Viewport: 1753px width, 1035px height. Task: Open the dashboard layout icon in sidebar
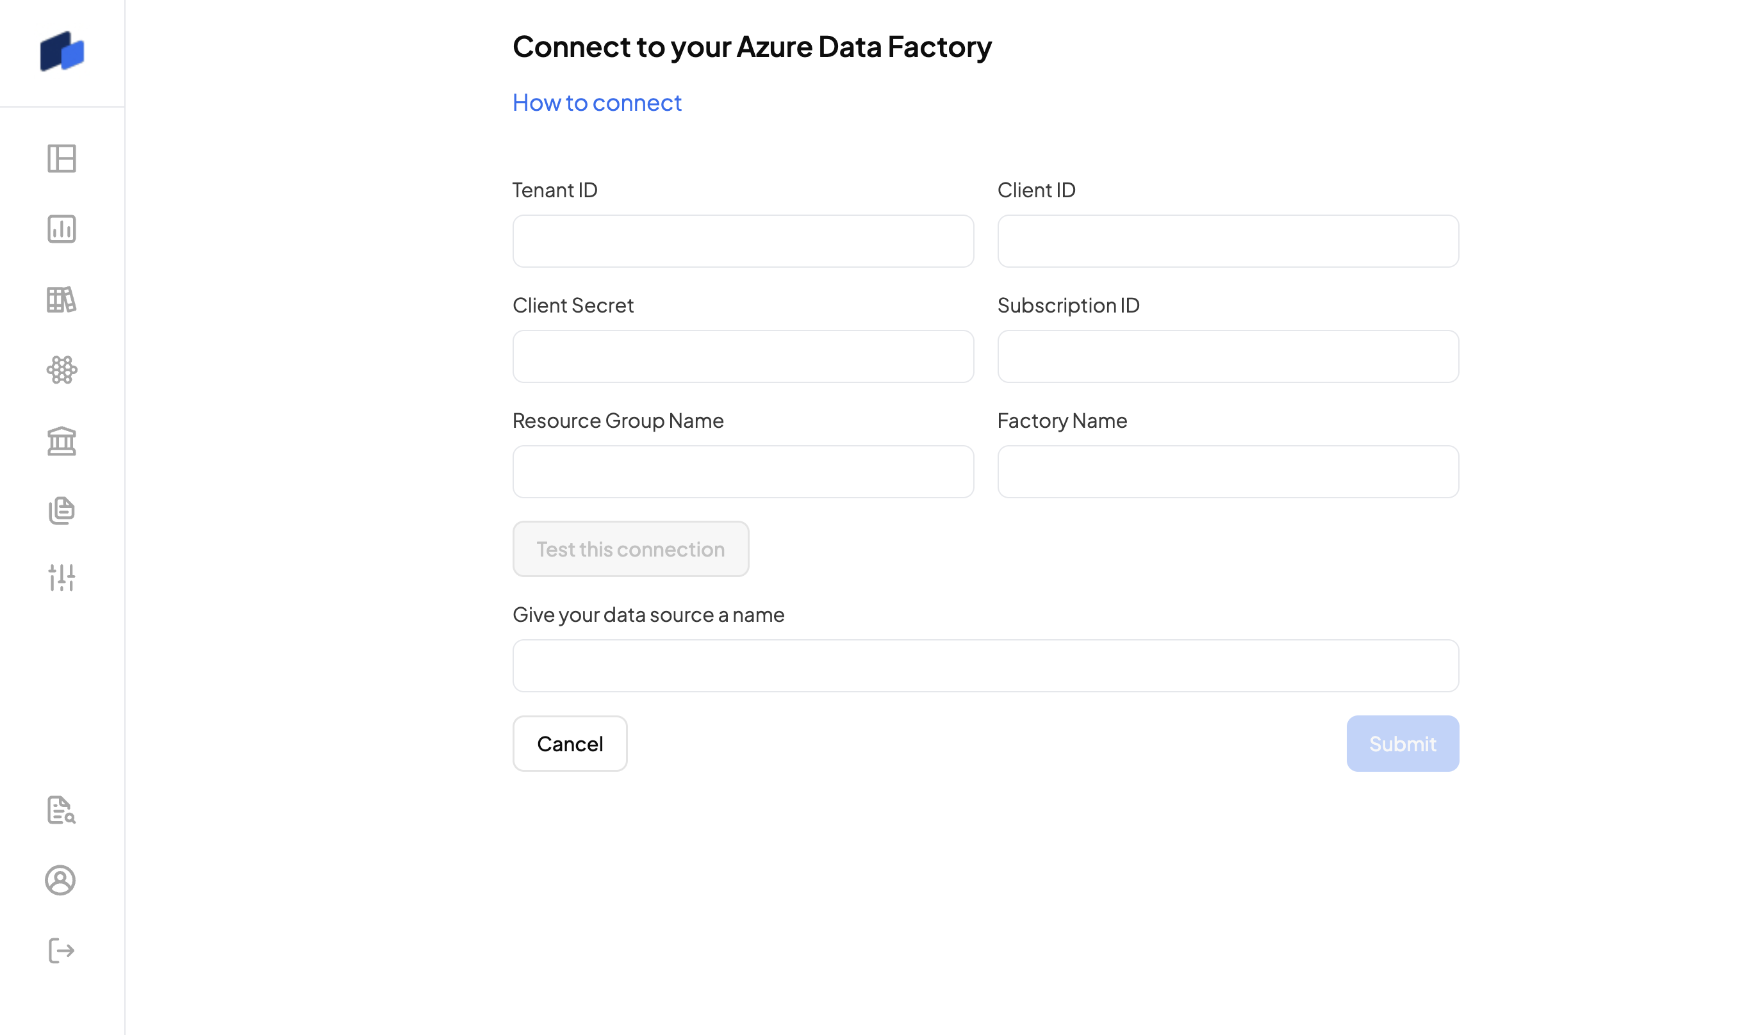[62, 158]
